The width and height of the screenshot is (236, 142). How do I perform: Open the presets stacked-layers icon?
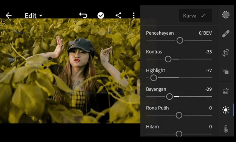[226, 71]
